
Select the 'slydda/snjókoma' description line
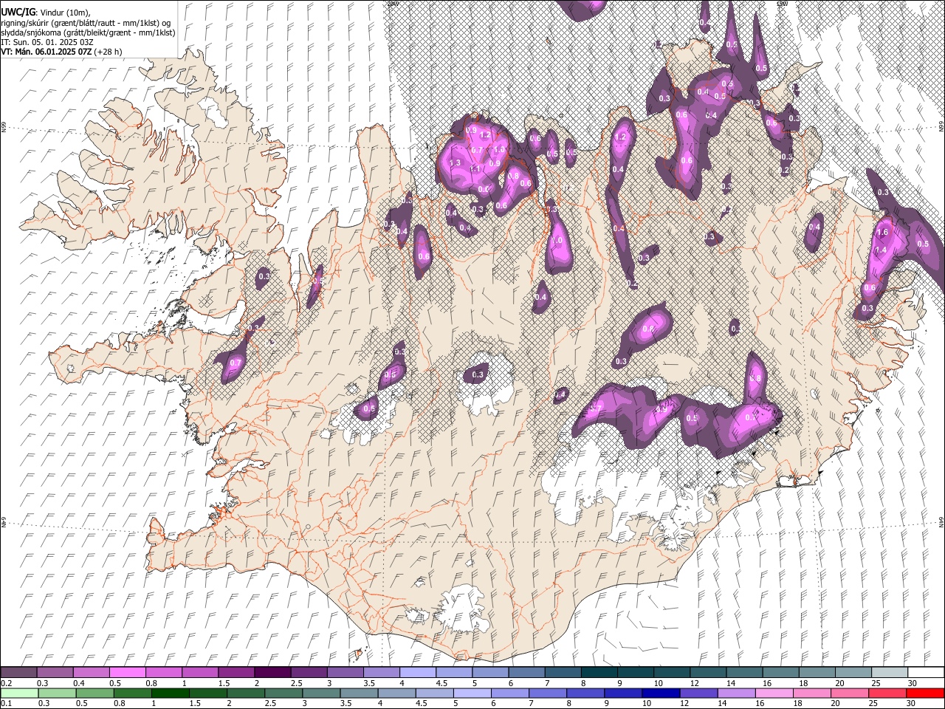click(88, 32)
